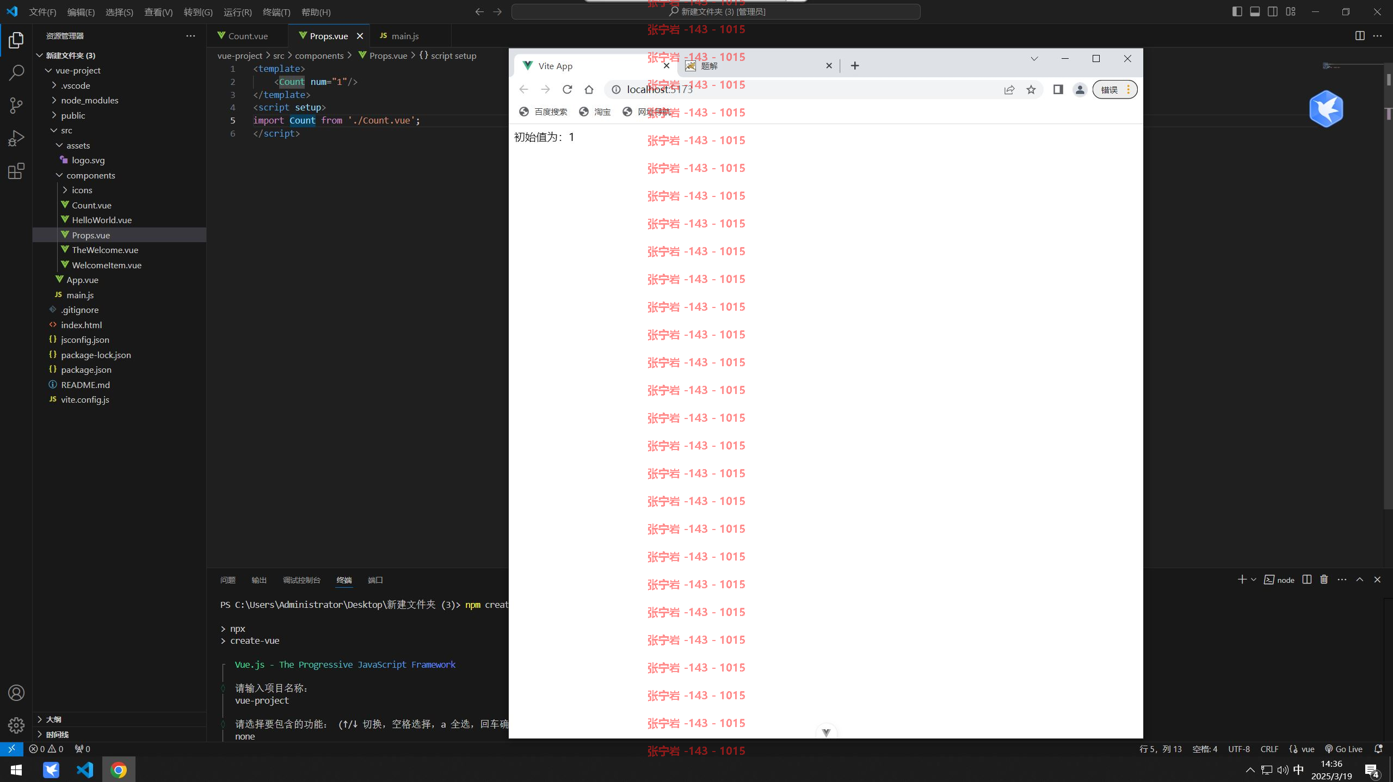The height and width of the screenshot is (782, 1393).
Task: Expand the public folder
Action: (73, 115)
